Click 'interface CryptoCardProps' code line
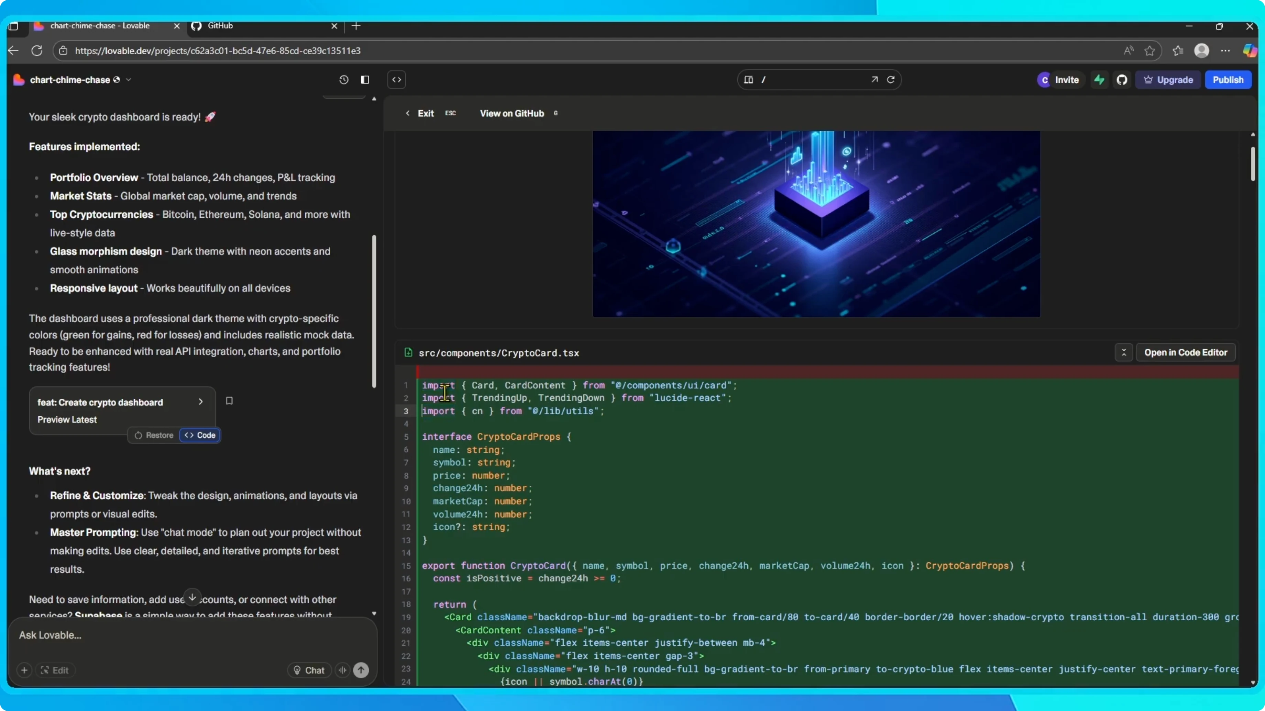The image size is (1265, 711). pos(496,437)
